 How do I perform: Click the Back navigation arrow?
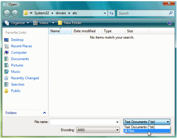pyautogui.click(x=7, y=13)
